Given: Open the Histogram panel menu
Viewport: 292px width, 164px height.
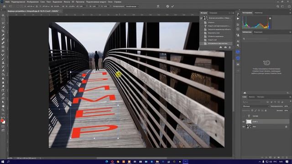Looking at the screenshot, I should [290, 13].
